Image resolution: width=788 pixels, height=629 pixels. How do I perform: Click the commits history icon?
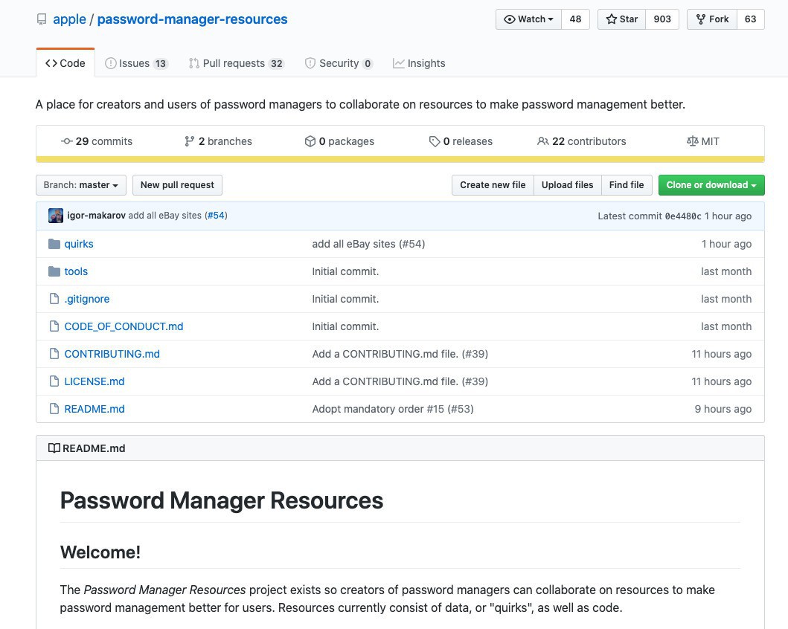click(x=66, y=141)
